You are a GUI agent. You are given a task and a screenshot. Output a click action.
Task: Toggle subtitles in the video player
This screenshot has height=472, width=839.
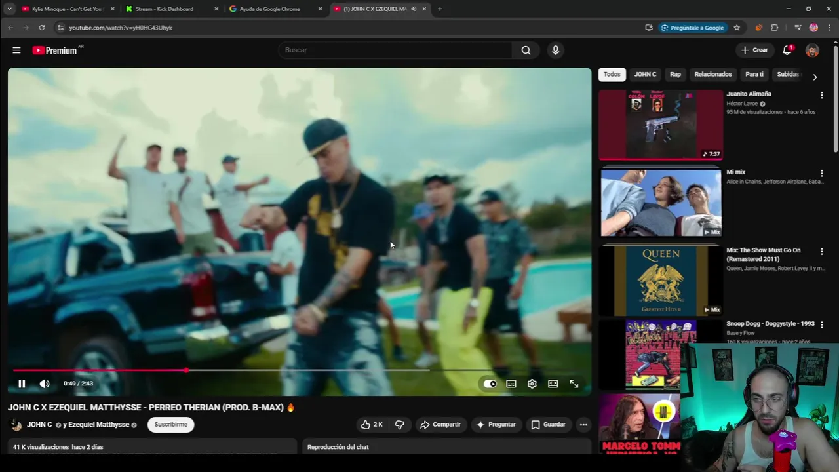(x=511, y=383)
